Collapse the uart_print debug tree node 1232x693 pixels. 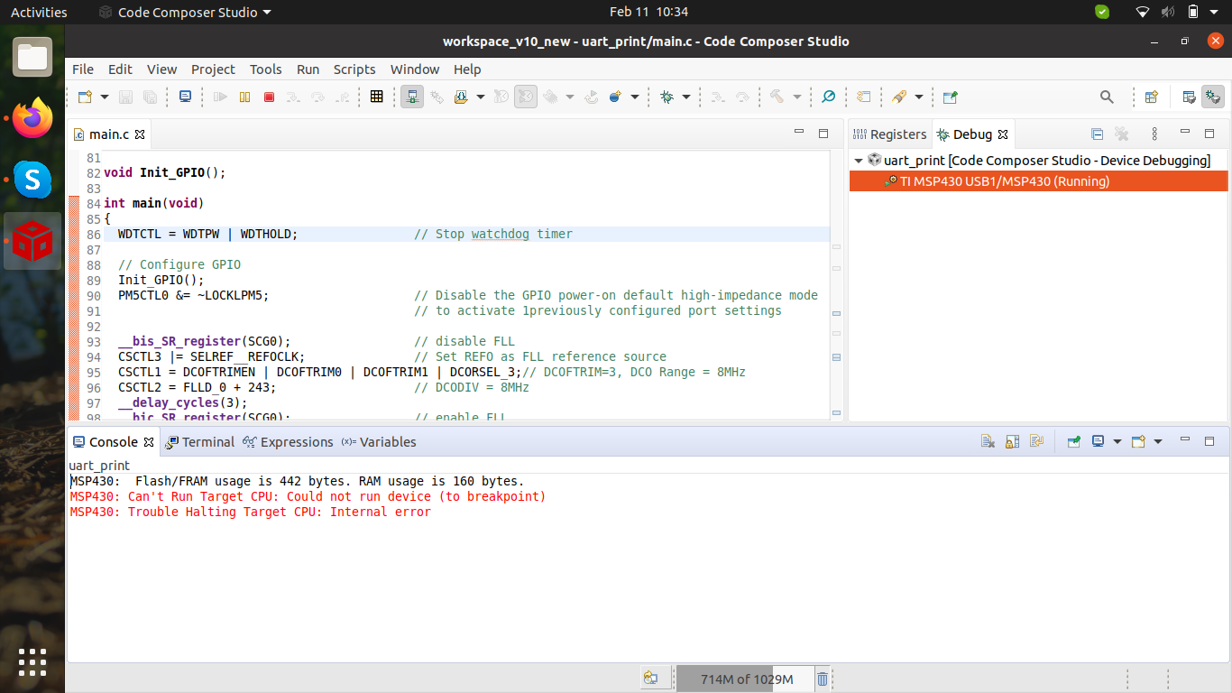pyautogui.click(x=859, y=161)
